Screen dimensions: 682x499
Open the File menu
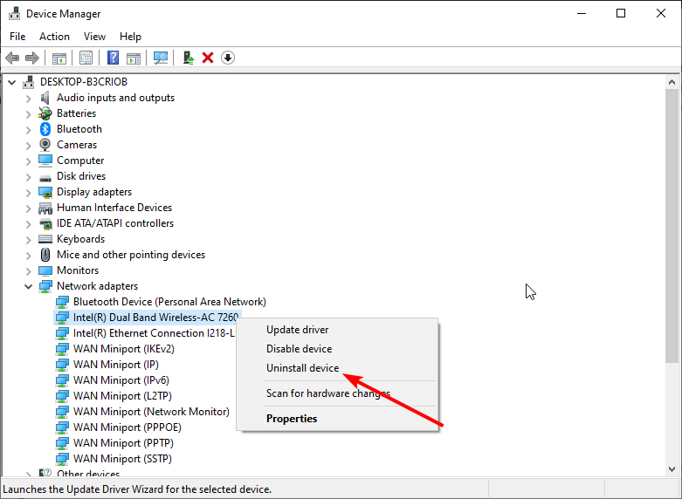pyautogui.click(x=17, y=37)
